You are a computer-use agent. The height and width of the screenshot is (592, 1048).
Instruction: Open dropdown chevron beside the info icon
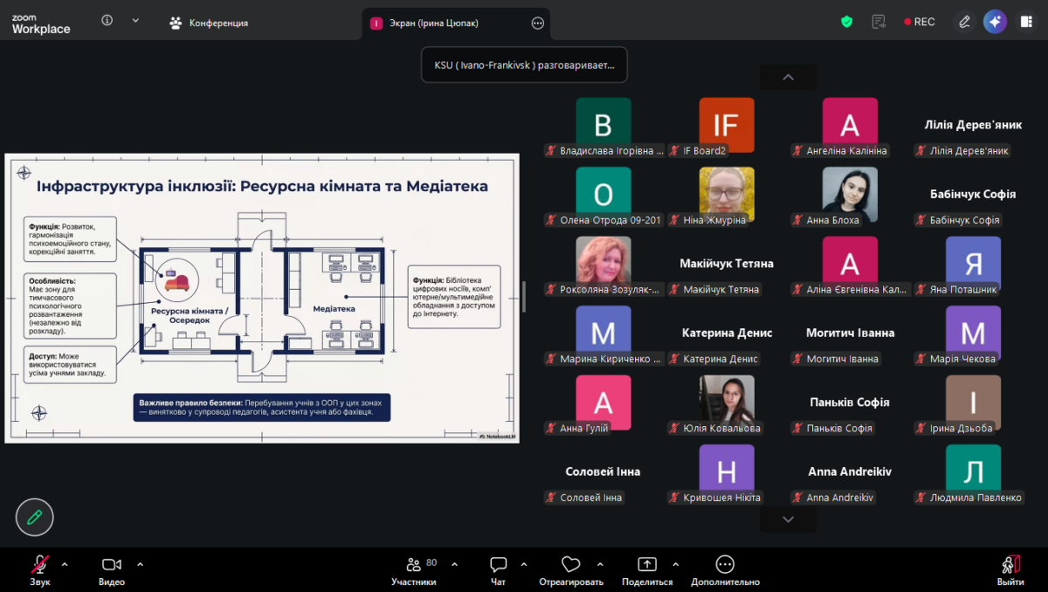point(135,21)
